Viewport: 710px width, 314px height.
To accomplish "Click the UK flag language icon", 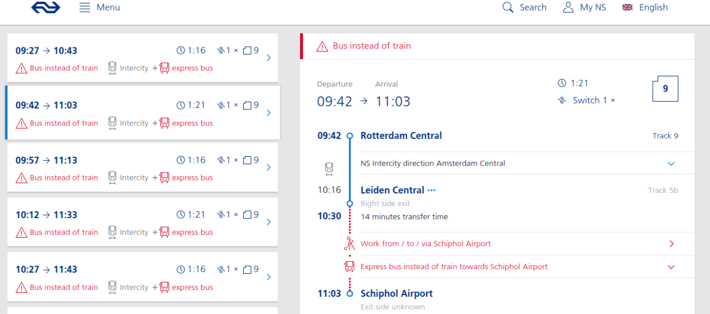I will pos(628,8).
